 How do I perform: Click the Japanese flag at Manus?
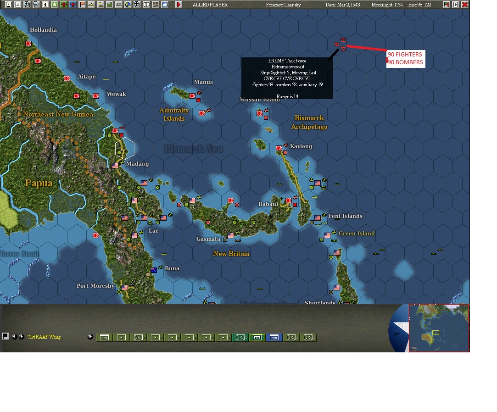point(192,96)
